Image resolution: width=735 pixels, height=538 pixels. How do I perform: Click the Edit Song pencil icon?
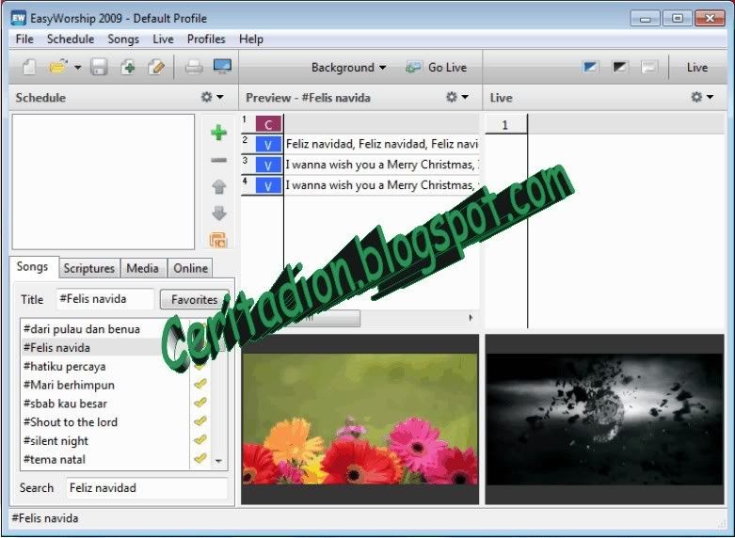click(156, 67)
